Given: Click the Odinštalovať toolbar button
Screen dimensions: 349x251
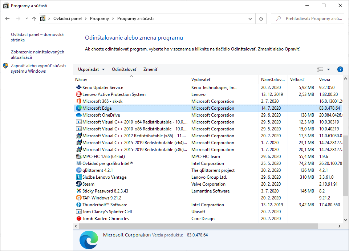Looking at the screenshot, I should (x=124, y=69).
